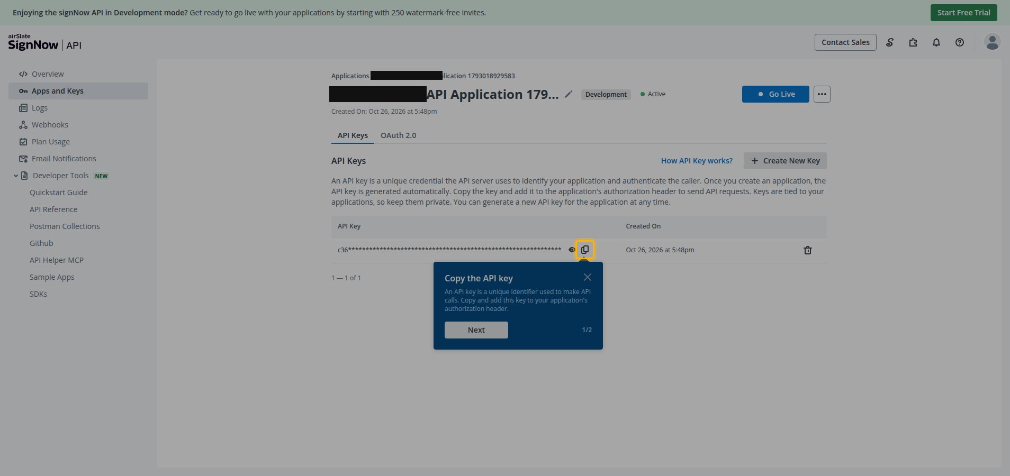Image resolution: width=1010 pixels, height=476 pixels.
Task: Click the Next button in tooltip
Action: [x=476, y=330]
